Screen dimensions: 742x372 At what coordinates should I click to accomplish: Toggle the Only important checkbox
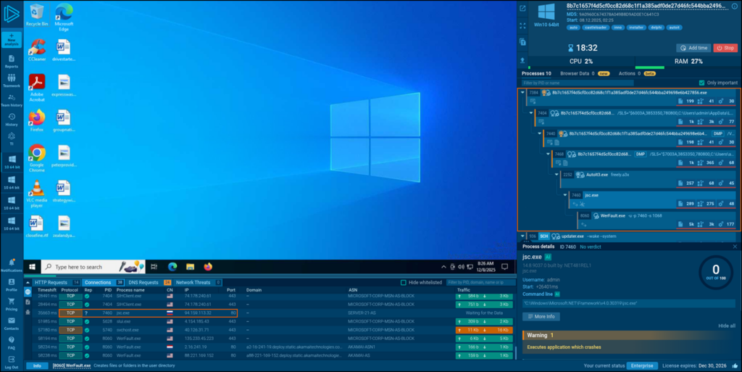701,83
